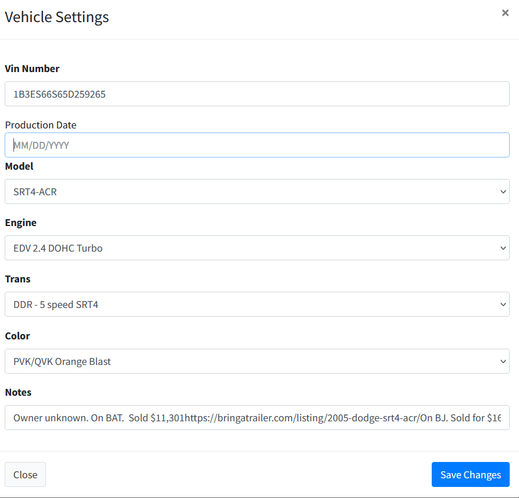519x498 pixels.
Task: Dismiss the dialog with the X icon
Action: [x=505, y=12]
